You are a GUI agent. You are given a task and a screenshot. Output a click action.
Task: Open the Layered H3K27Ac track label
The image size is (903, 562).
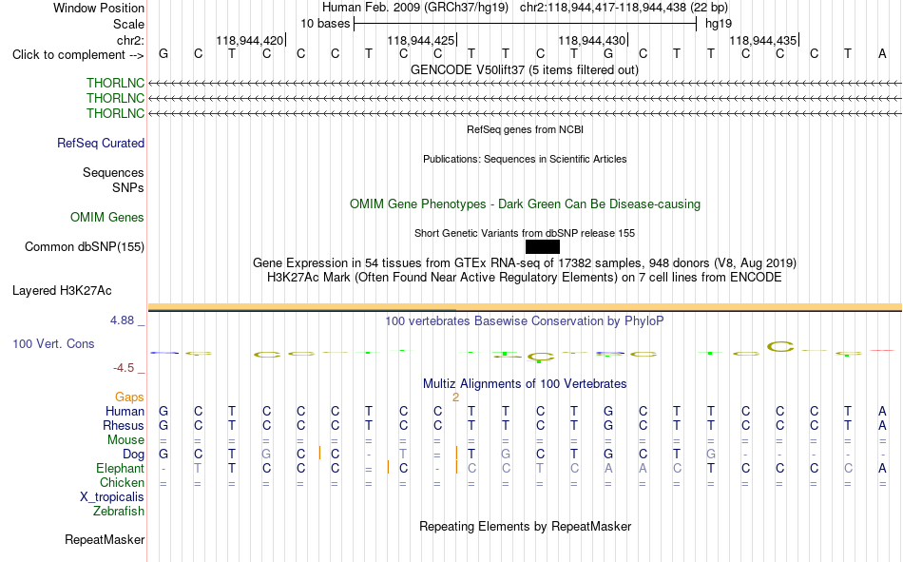pos(62,291)
